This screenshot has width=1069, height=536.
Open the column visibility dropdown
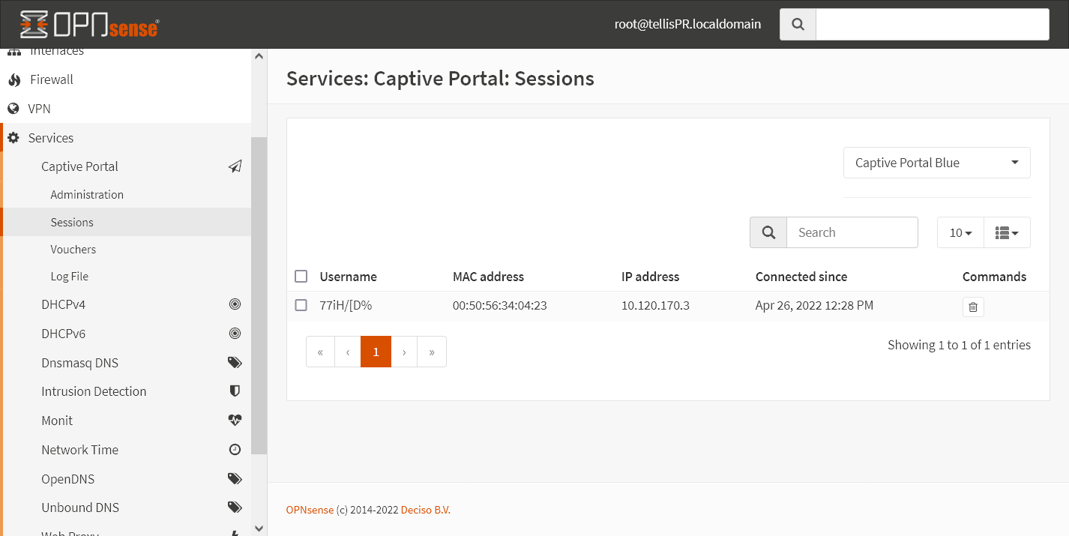pyautogui.click(x=1007, y=232)
